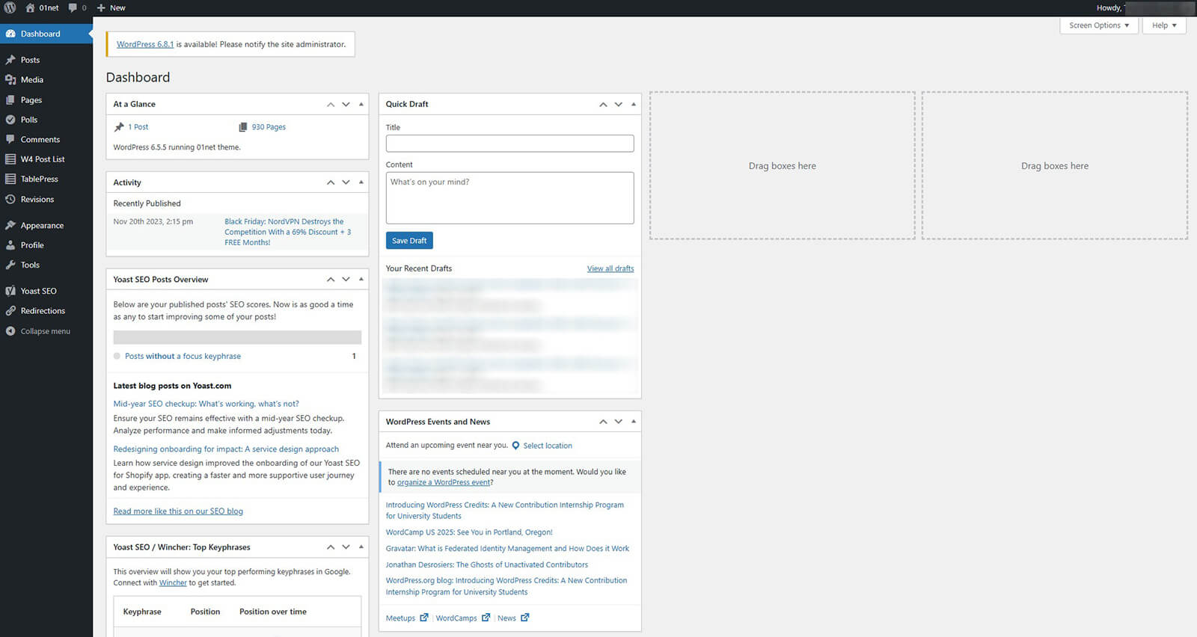Go to Pages in sidebar menu
Viewport: 1197px width, 637px height.
(x=46, y=99)
